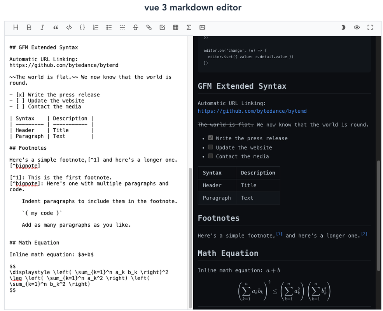
Task: Click the editor pane vertical scrollbar
Action: point(190,238)
